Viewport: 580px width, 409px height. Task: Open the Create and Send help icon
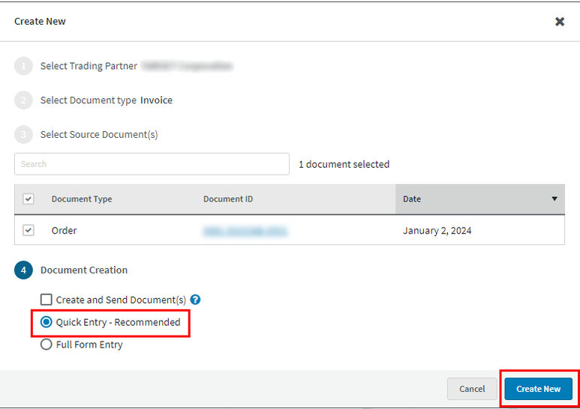pyautogui.click(x=195, y=300)
